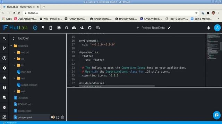
Task: Collapse the test folder
Action: [14, 78]
